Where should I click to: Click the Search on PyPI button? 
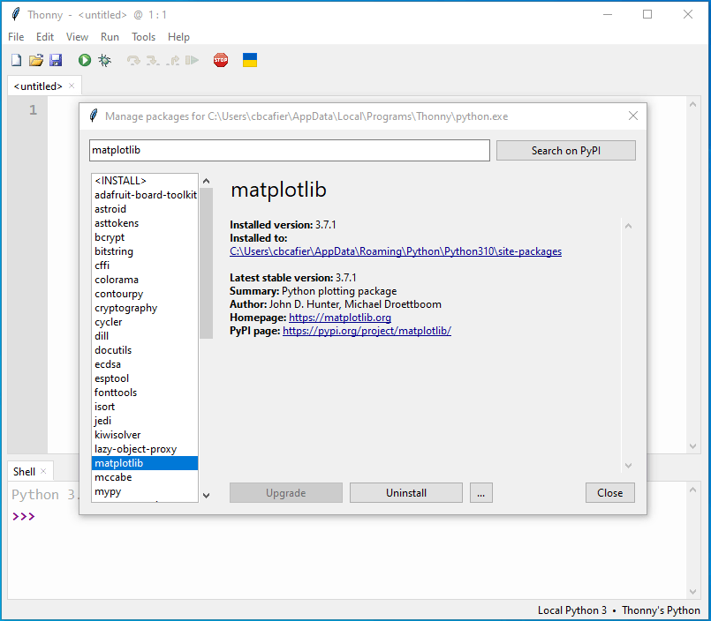coord(566,150)
